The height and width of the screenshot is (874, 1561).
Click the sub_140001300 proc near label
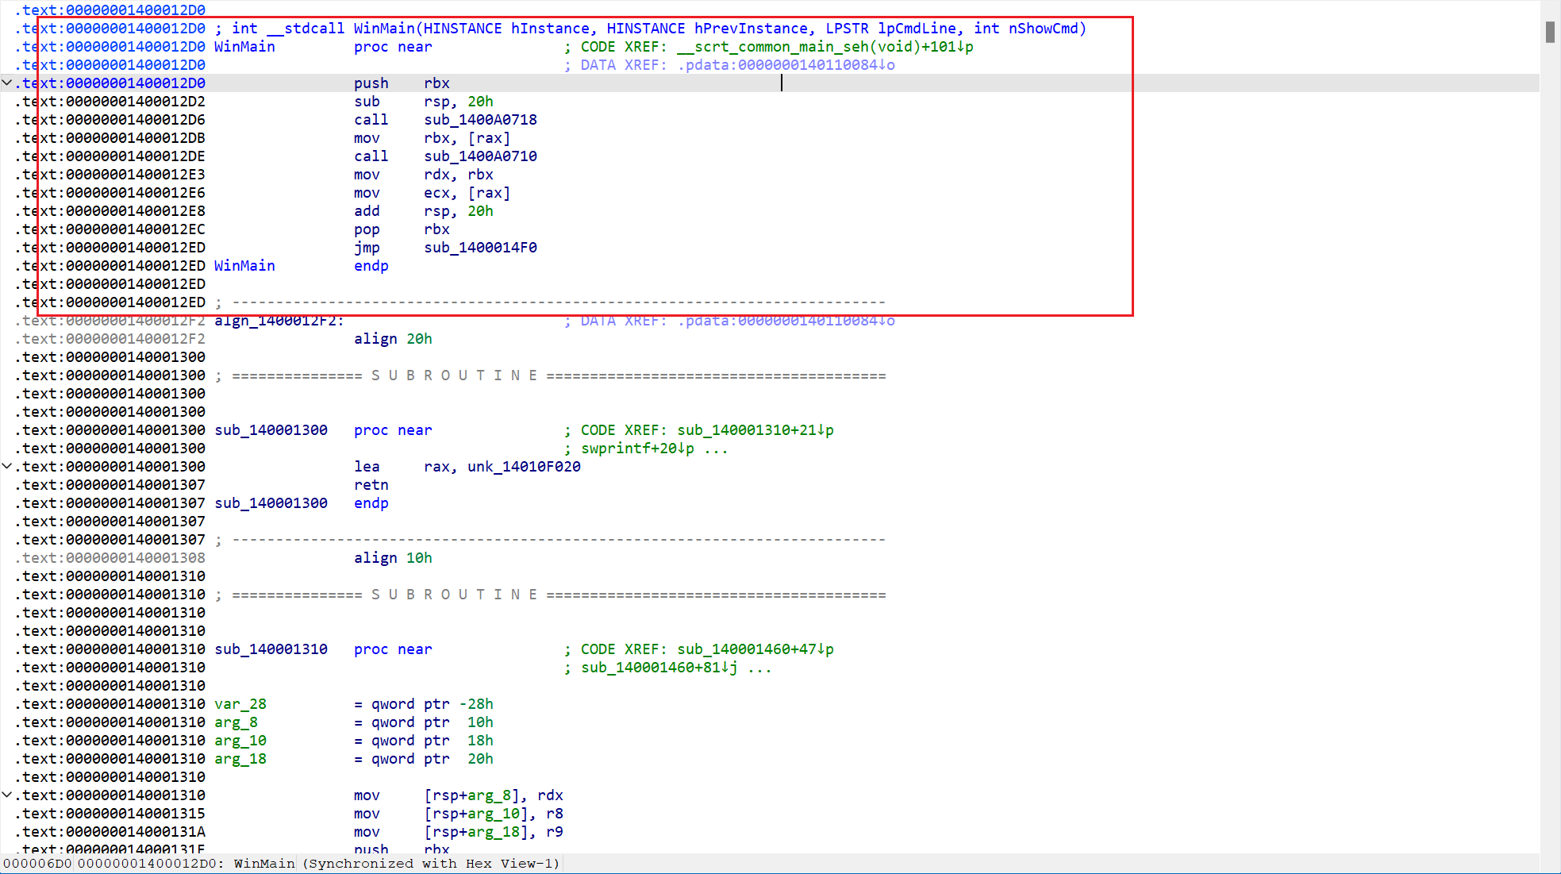pyautogui.click(x=271, y=430)
